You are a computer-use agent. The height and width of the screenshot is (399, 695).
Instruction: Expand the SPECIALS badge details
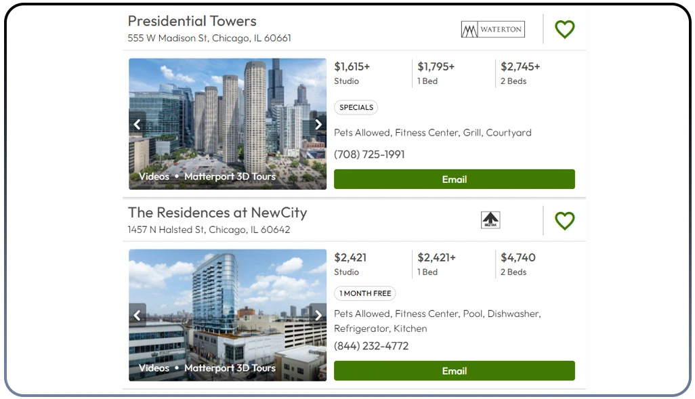[x=356, y=107]
